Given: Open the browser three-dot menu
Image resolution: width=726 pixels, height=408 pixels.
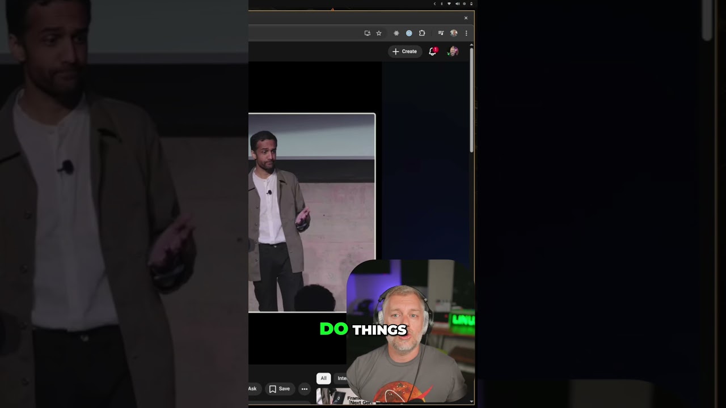Looking at the screenshot, I should 466,33.
